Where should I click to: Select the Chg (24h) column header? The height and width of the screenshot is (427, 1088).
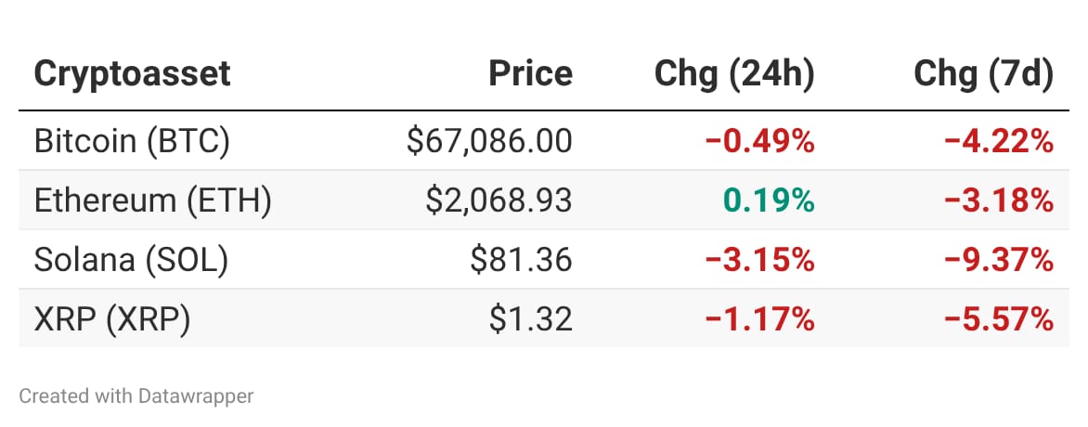[734, 74]
